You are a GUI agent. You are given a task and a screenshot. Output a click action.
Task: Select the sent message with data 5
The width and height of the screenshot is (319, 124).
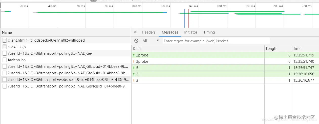(x=225, y=68)
